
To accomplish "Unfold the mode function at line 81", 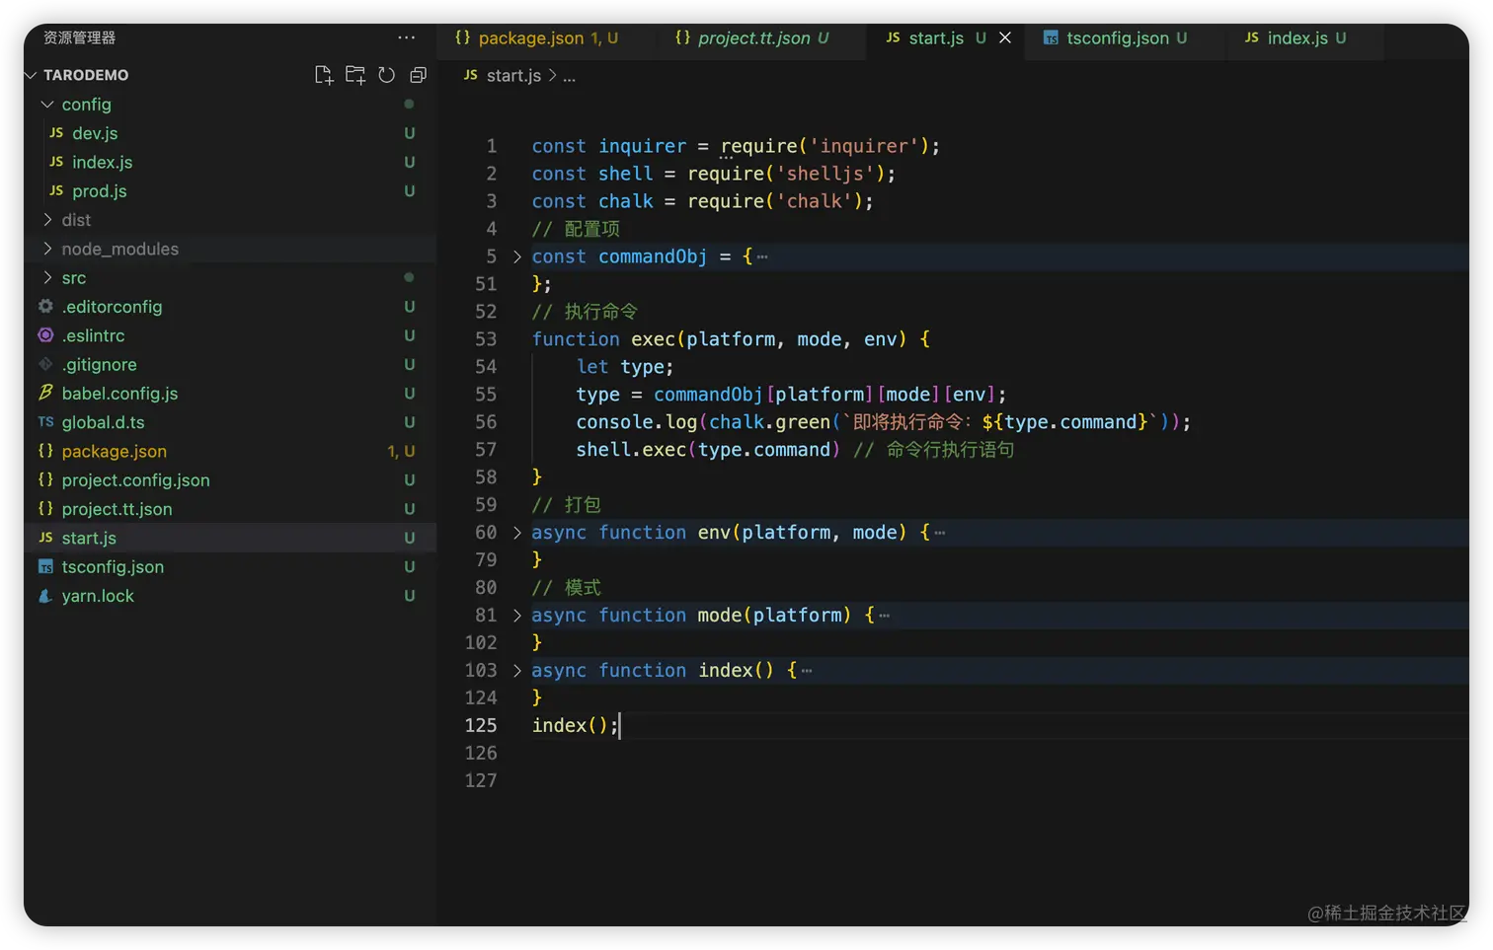I will coord(516,616).
